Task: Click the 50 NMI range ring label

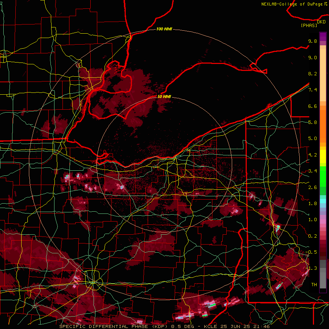Action: click(164, 97)
